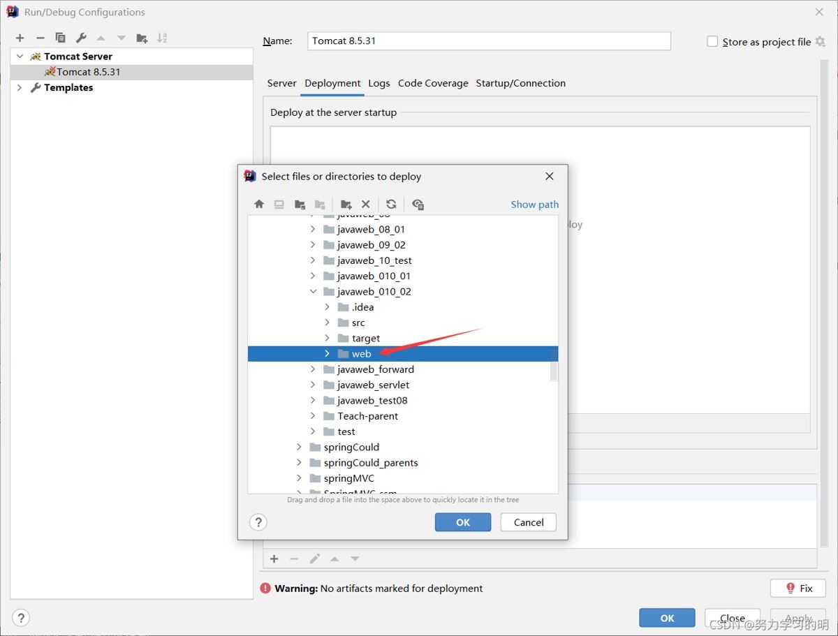Image resolution: width=838 pixels, height=636 pixels.
Task: Select the javaweb_test08 folder
Action: click(372, 400)
